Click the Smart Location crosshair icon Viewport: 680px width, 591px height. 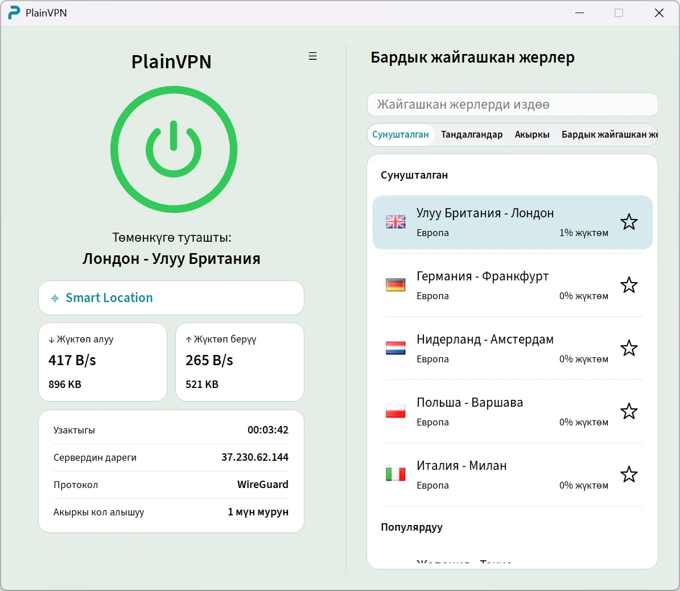click(55, 298)
